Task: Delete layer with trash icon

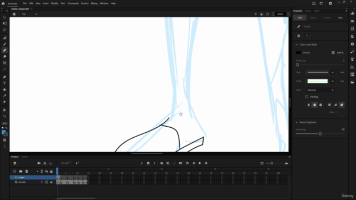Action: point(27,172)
